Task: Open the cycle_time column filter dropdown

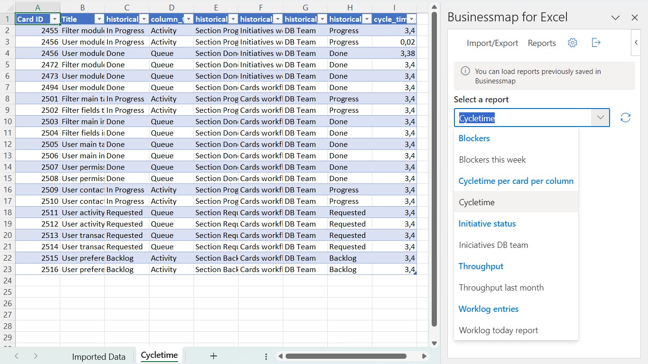Action: click(x=411, y=19)
